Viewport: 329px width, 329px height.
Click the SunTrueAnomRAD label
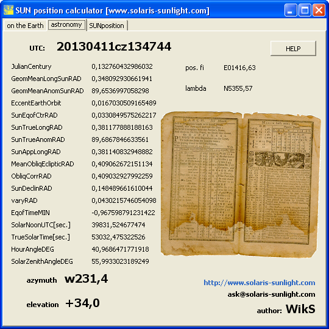click(38, 140)
